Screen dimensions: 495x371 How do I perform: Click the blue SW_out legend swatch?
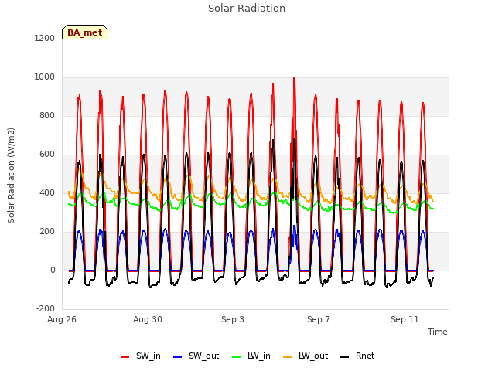[178, 357]
